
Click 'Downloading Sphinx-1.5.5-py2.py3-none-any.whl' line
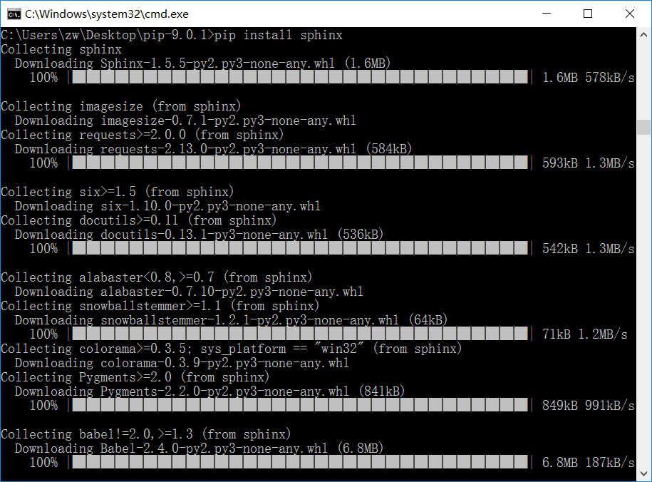pyautogui.click(x=203, y=63)
